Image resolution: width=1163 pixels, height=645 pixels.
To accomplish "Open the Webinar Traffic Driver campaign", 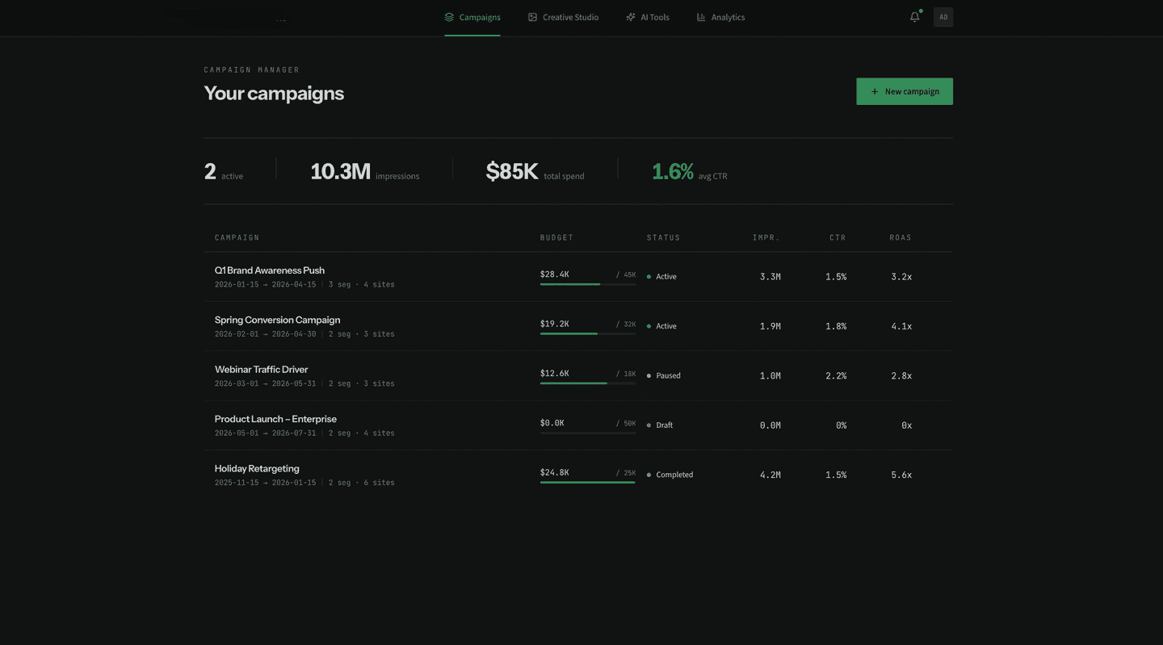I will pyautogui.click(x=261, y=369).
